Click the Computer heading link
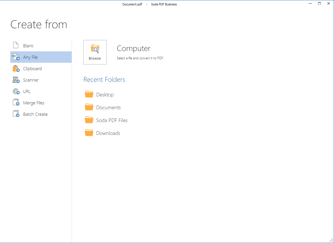The height and width of the screenshot is (243, 334). [133, 49]
